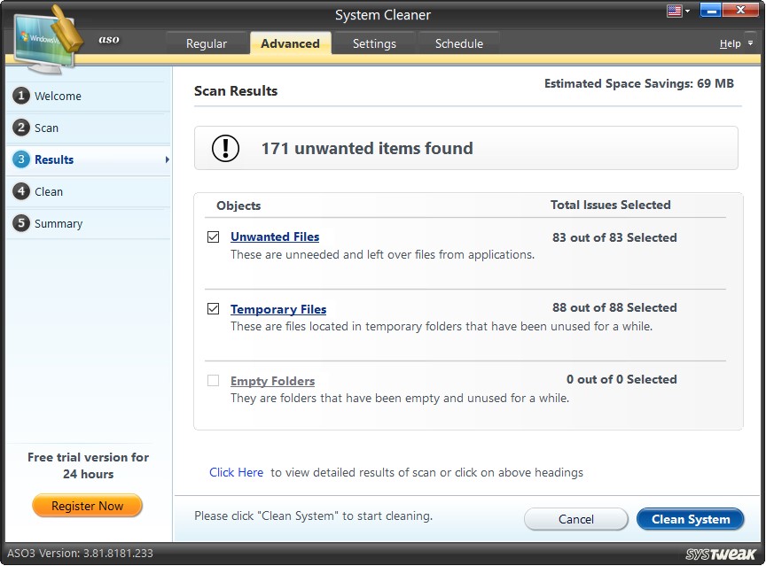Click the System Cleaner brush logo
Viewport: 766px width, 566px height.
click(46, 35)
